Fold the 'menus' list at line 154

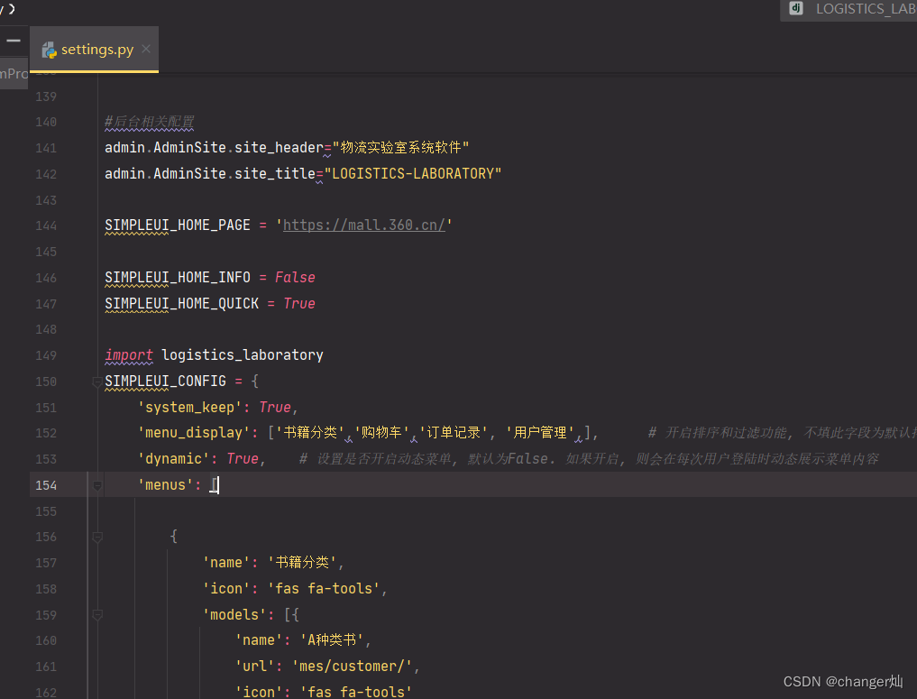click(x=96, y=485)
